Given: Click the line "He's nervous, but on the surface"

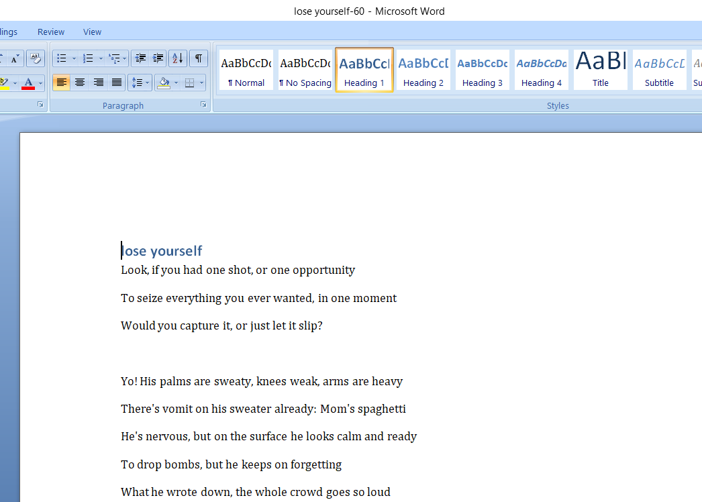Looking at the screenshot, I should (x=268, y=437).
